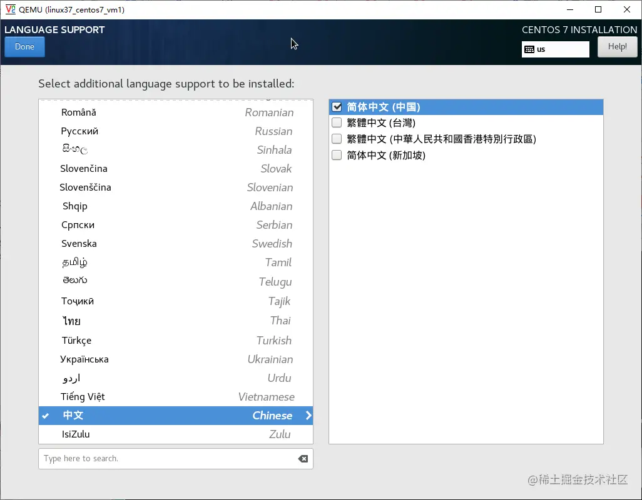Enable the Hong Kong Traditional Chinese option
This screenshot has width=642, height=500.
tap(337, 139)
